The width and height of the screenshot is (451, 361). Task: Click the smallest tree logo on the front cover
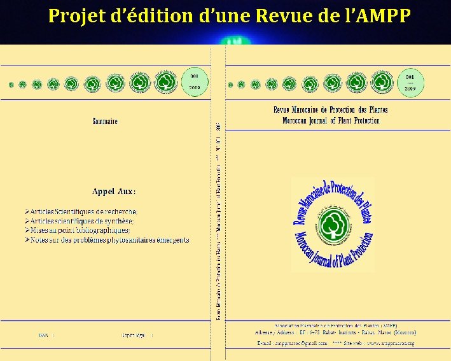230,85
